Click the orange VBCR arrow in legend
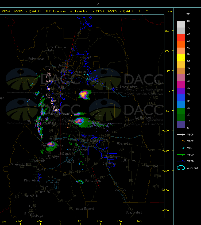 coord(181,141)
